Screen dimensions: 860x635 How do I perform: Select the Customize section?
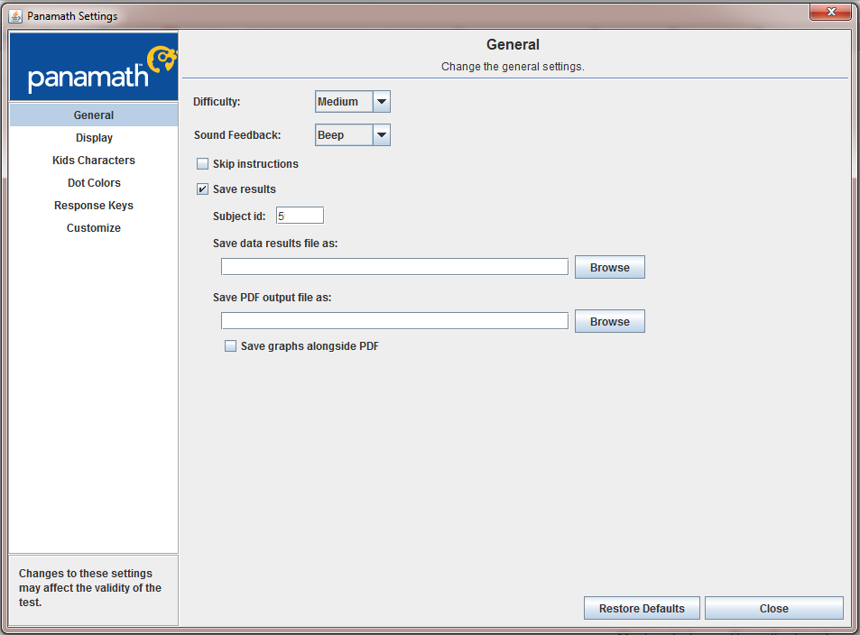(x=94, y=227)
